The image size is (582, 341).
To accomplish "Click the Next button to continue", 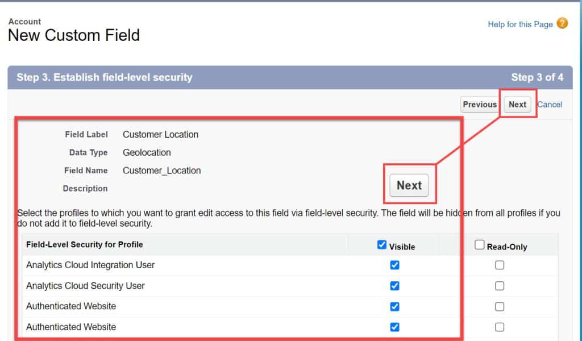I will 517,105.
